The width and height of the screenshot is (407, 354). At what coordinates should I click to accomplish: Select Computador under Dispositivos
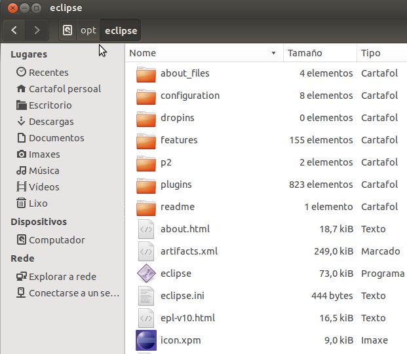click(x=57, y=240)
